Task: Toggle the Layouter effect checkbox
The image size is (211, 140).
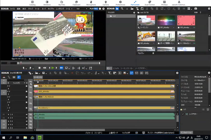Action: click(183, 114)
